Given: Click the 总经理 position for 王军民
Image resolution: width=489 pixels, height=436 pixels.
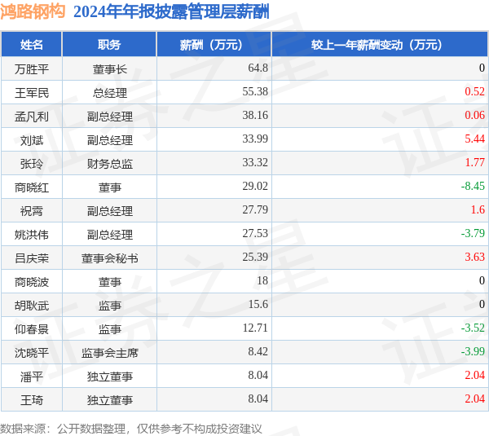Looking at the screenshot, I should coord(110,93).
